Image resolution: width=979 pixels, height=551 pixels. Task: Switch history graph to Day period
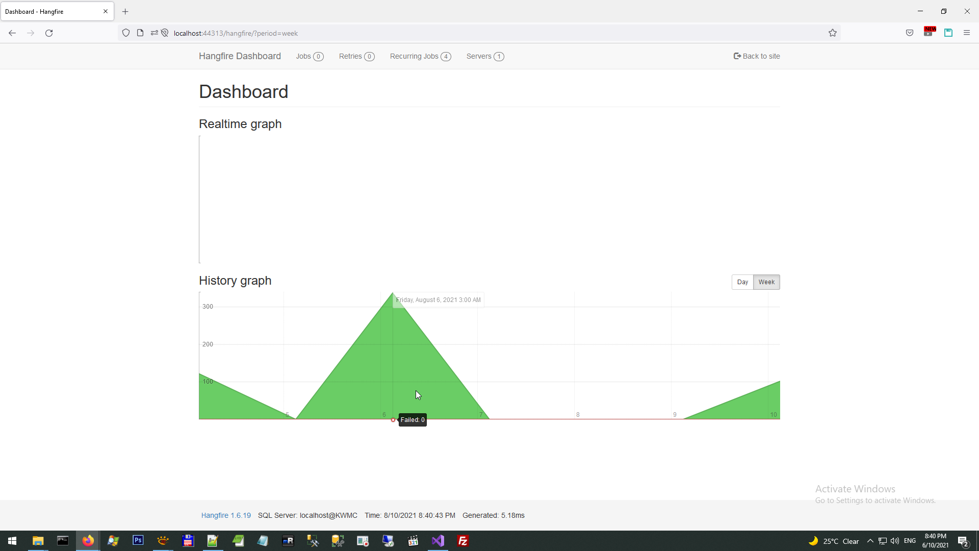742,282
